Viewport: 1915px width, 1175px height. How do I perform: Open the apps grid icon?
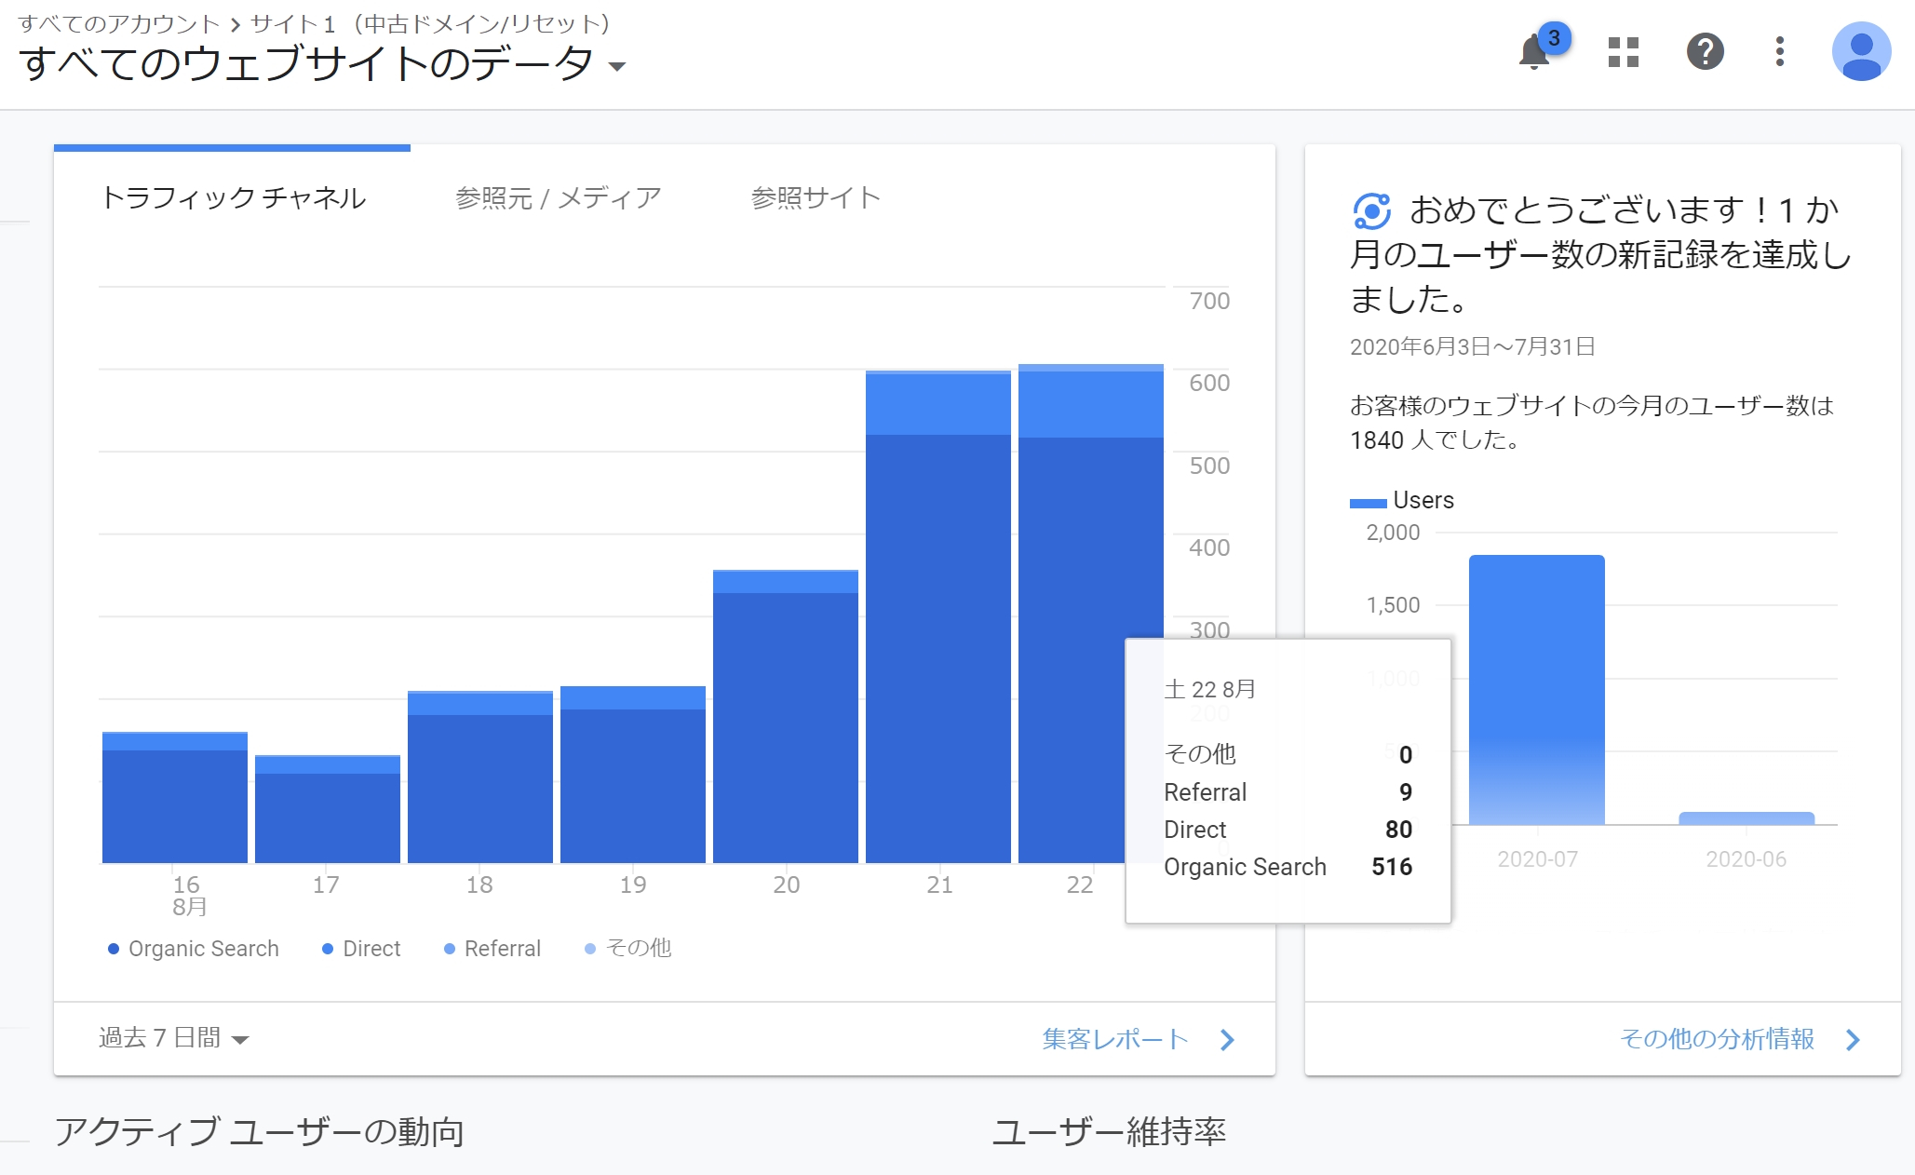1623,52
